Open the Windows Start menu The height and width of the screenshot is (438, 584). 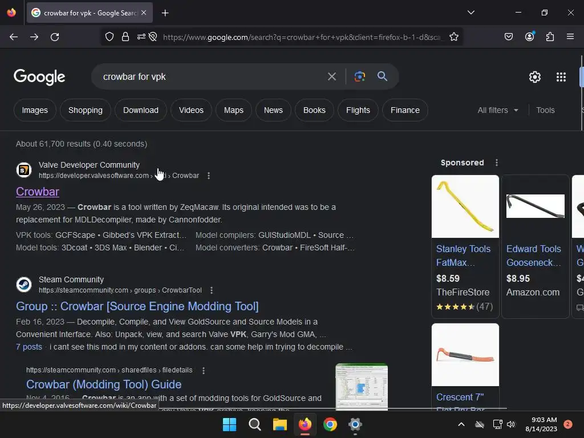click(229, 424)
